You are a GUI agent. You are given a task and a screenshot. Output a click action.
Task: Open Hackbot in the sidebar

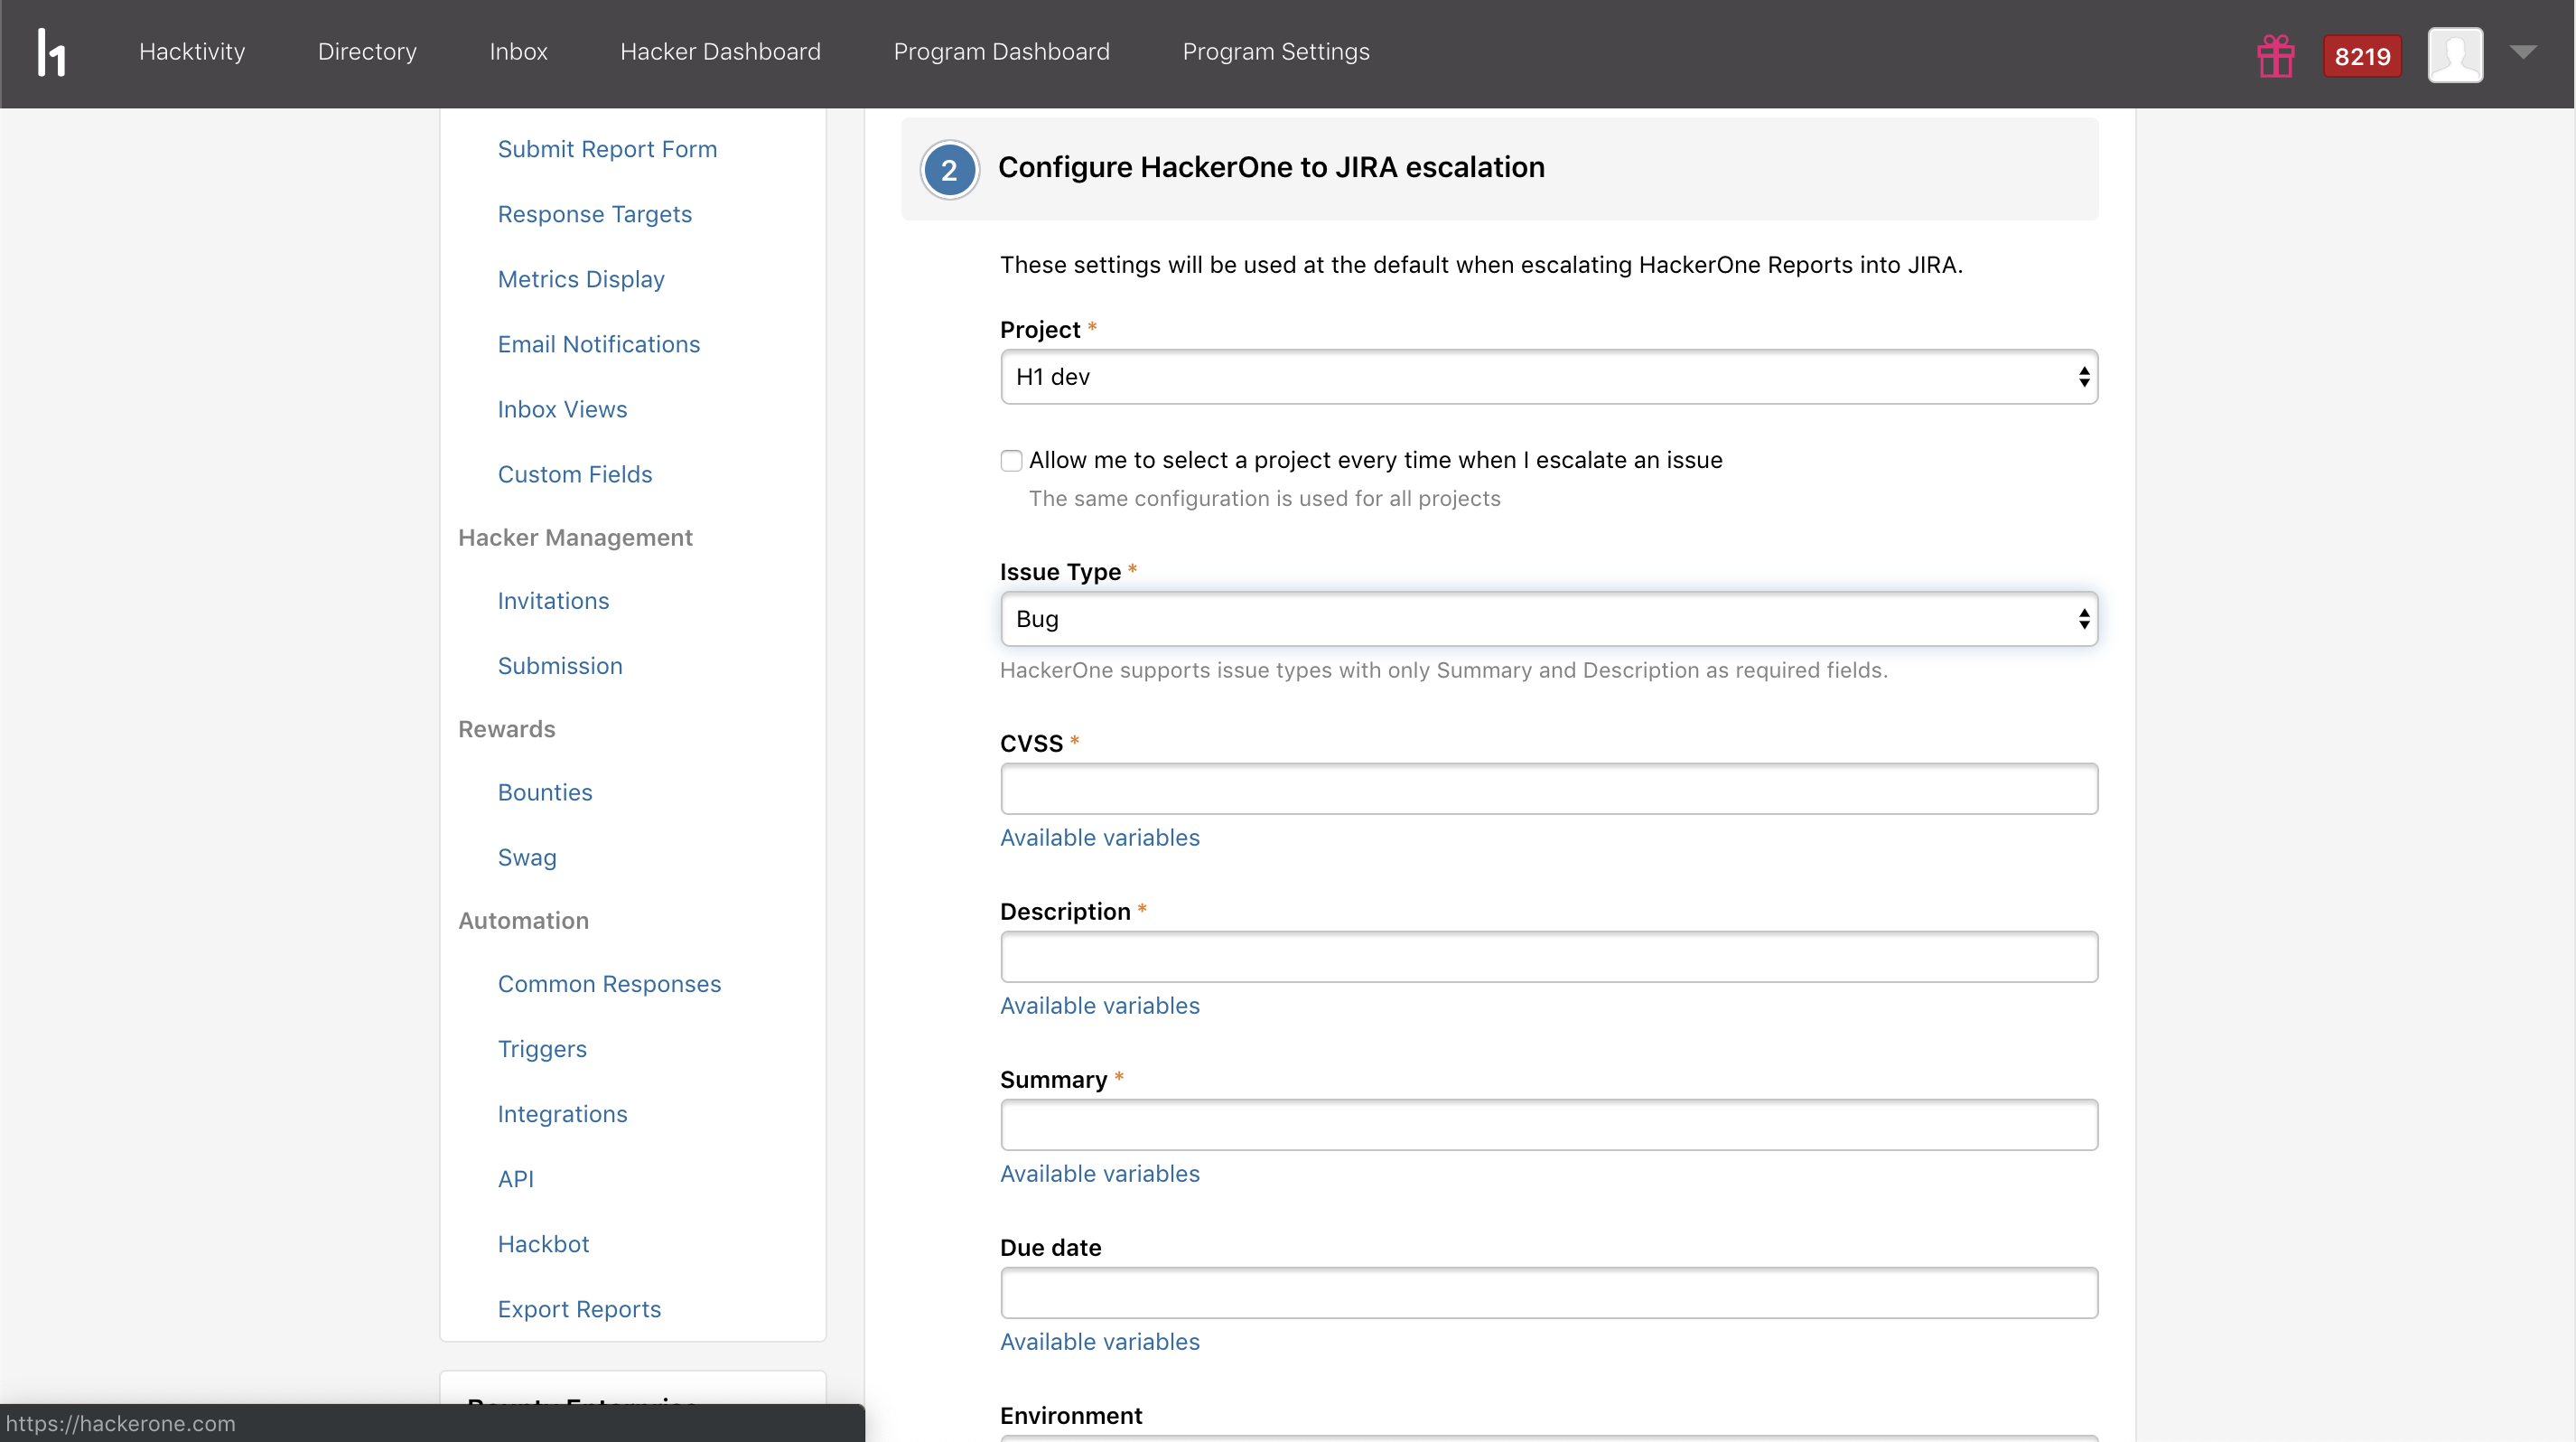click(543, 1244)
